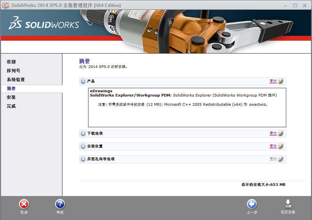Minimize the installer window

pos(285,6)
